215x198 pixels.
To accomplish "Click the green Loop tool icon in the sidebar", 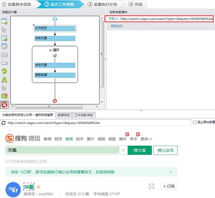I will point(4,71).
